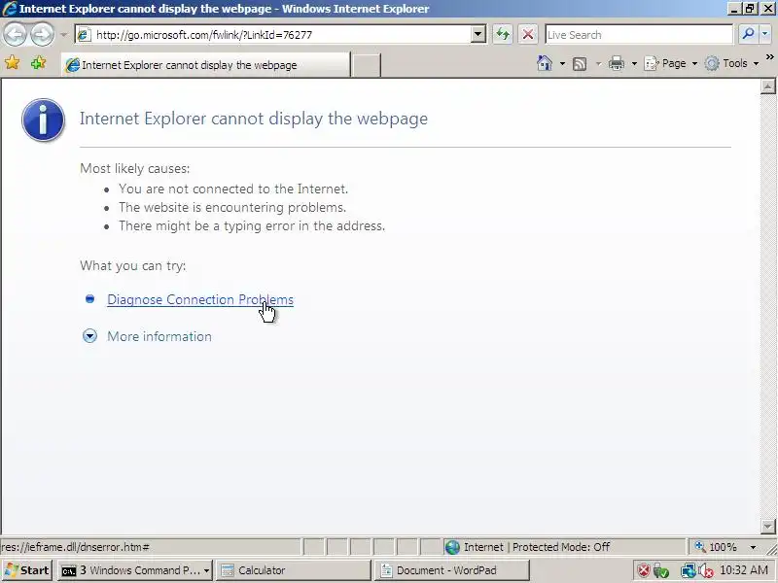Click green shield tray icon
The image size is (778, 583).
pos(661,571)
